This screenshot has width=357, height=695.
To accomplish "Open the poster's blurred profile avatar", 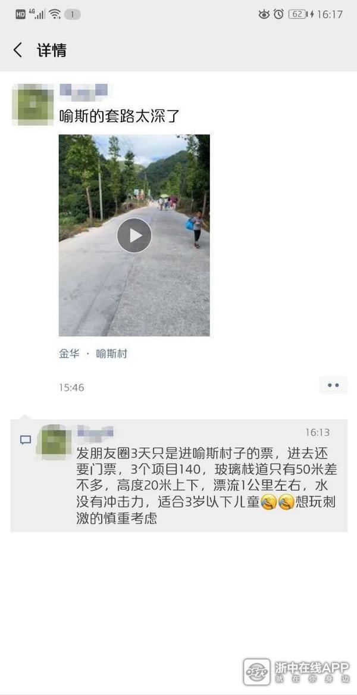I will pos(33,105).
